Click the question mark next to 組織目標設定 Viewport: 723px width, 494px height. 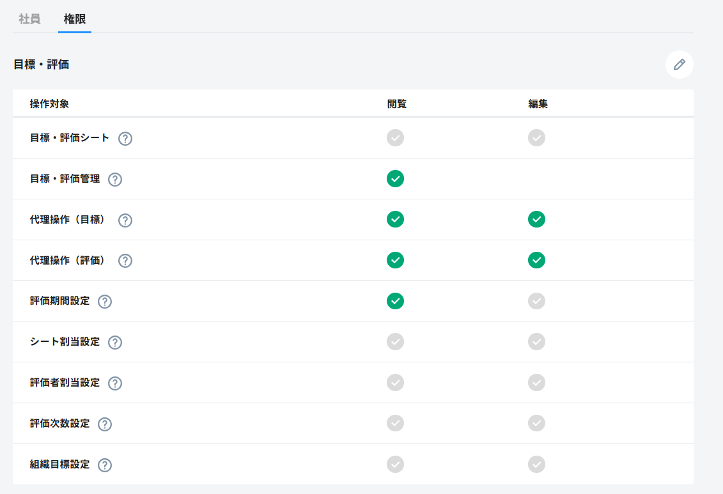point(105,465)
